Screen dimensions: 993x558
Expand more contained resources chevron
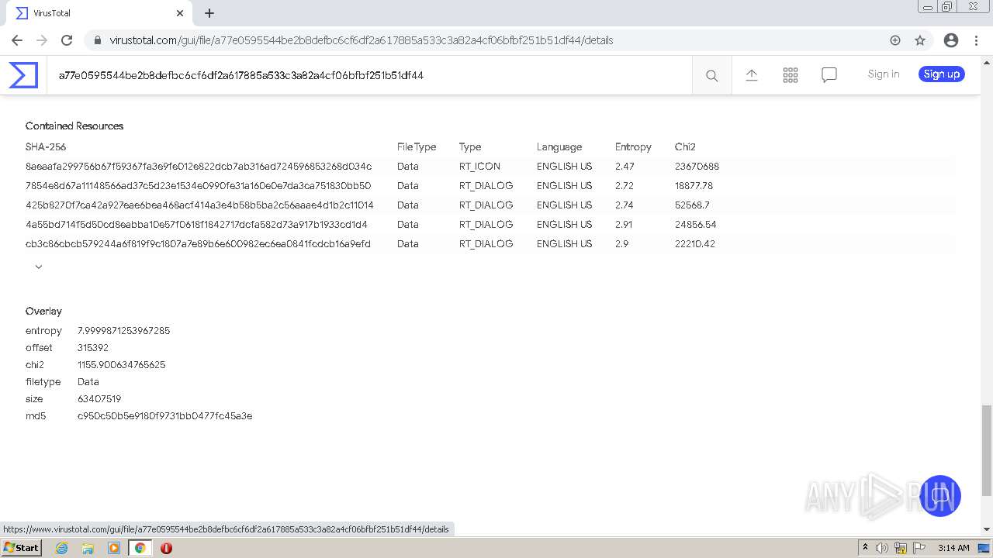(x=39, y=267)
